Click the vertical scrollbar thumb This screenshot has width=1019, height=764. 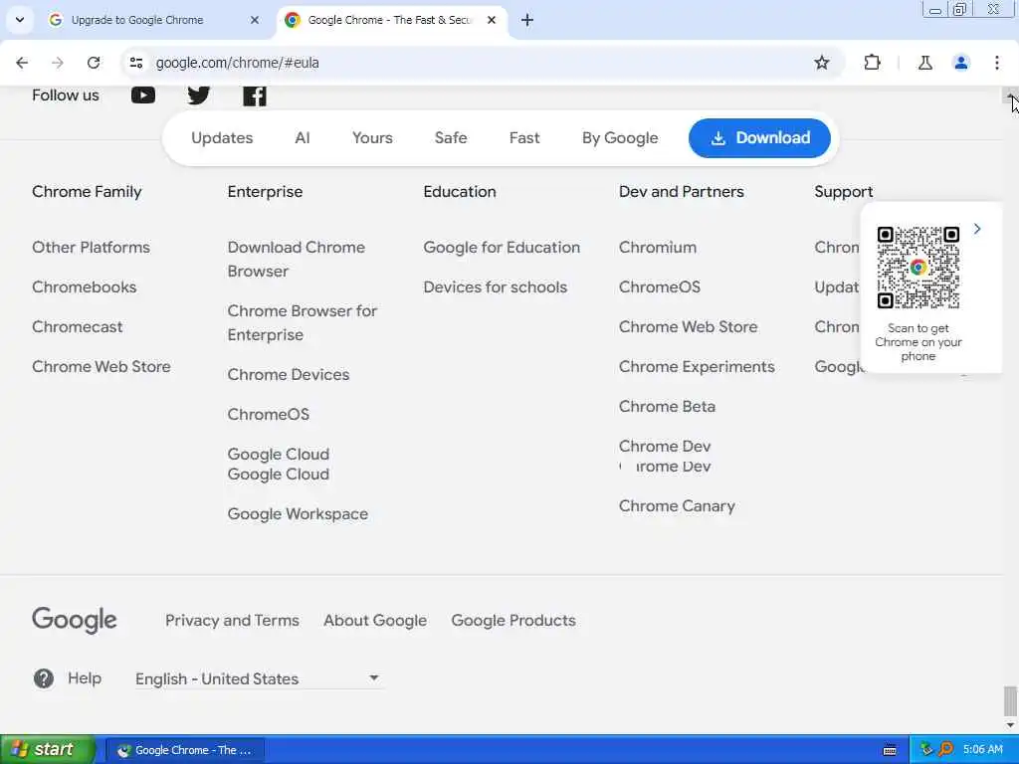pos(1010,700)
